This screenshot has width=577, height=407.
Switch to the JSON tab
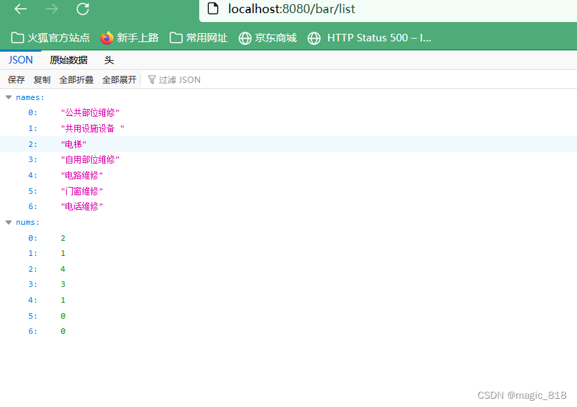pyautogui.click(x=21, y=59)
